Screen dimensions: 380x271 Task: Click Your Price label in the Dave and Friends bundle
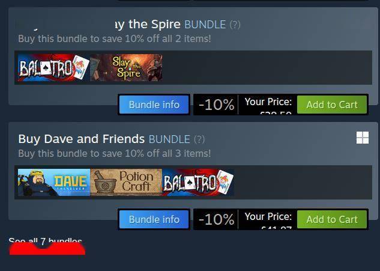268,216
